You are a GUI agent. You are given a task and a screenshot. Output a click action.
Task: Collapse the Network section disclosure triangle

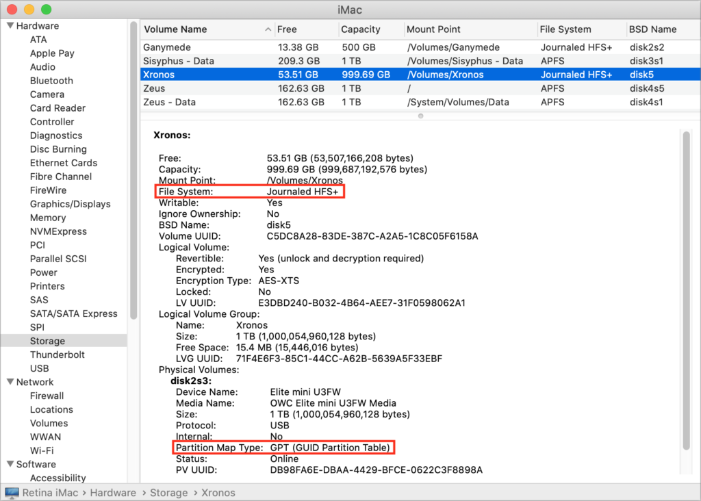pyautogui.click(x=10, y=382)
